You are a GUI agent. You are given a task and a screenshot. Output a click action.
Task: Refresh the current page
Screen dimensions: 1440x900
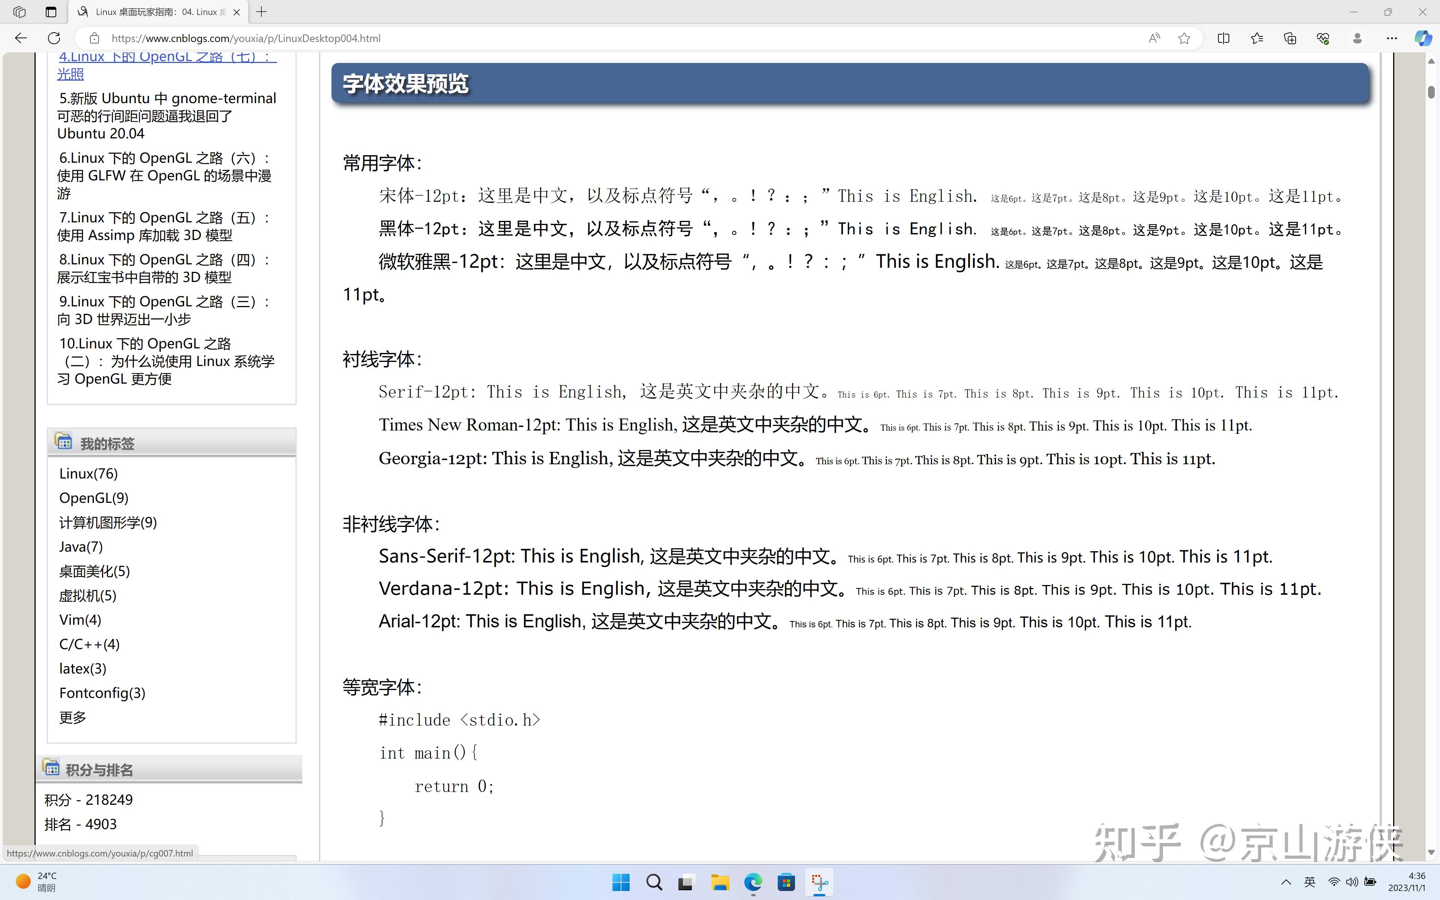[54, 38]
